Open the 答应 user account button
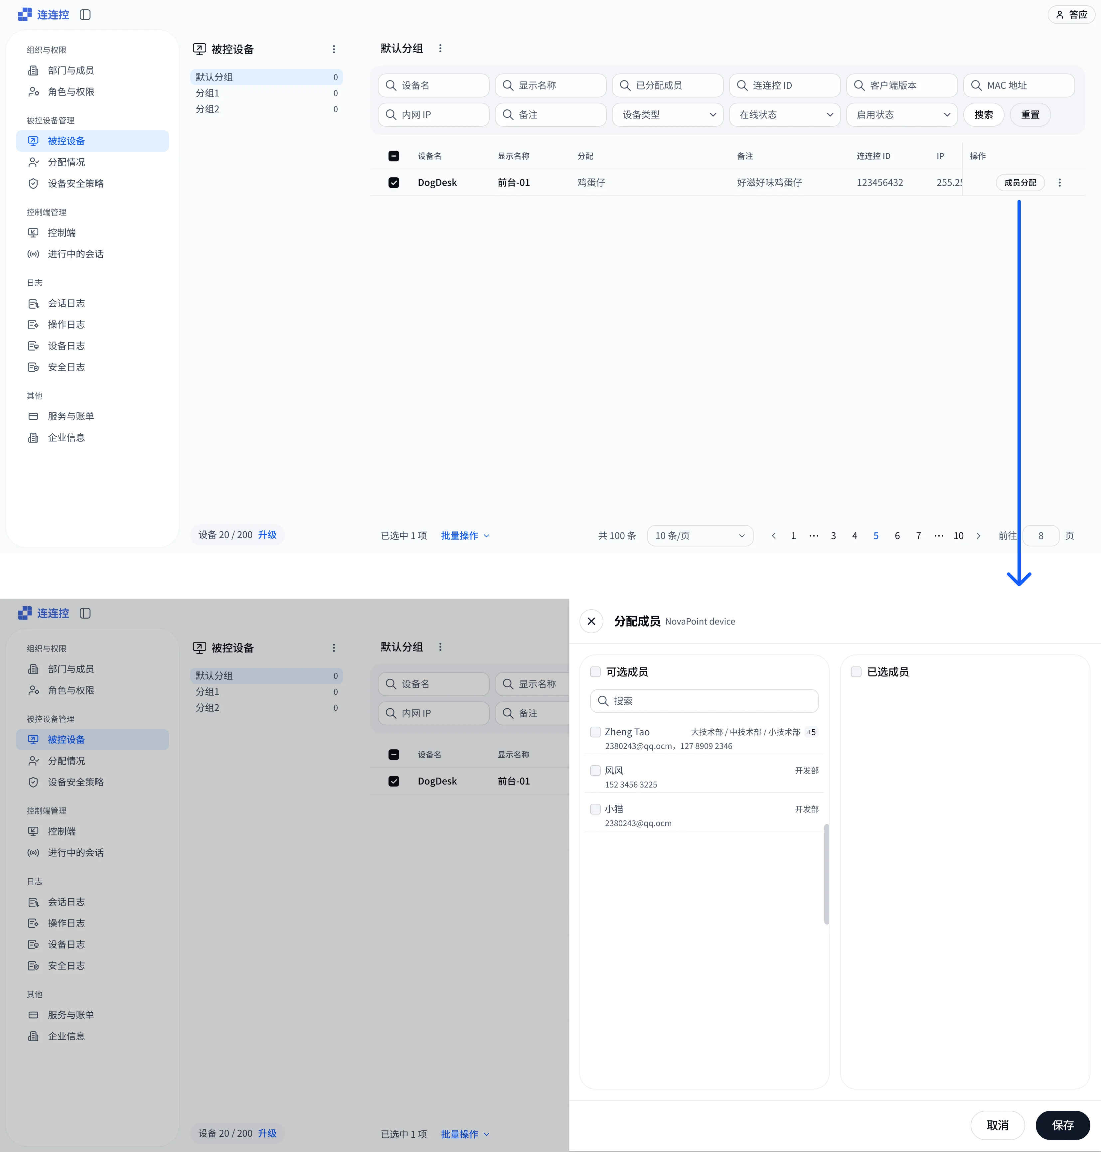The image size is (1101, 1152). [1071, 15]
